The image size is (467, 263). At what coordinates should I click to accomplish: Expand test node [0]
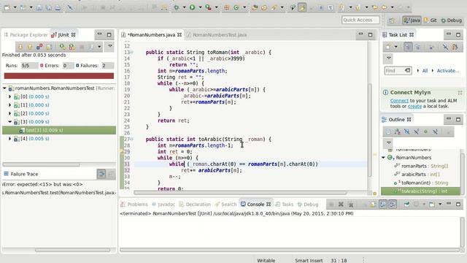click(9, 96)
